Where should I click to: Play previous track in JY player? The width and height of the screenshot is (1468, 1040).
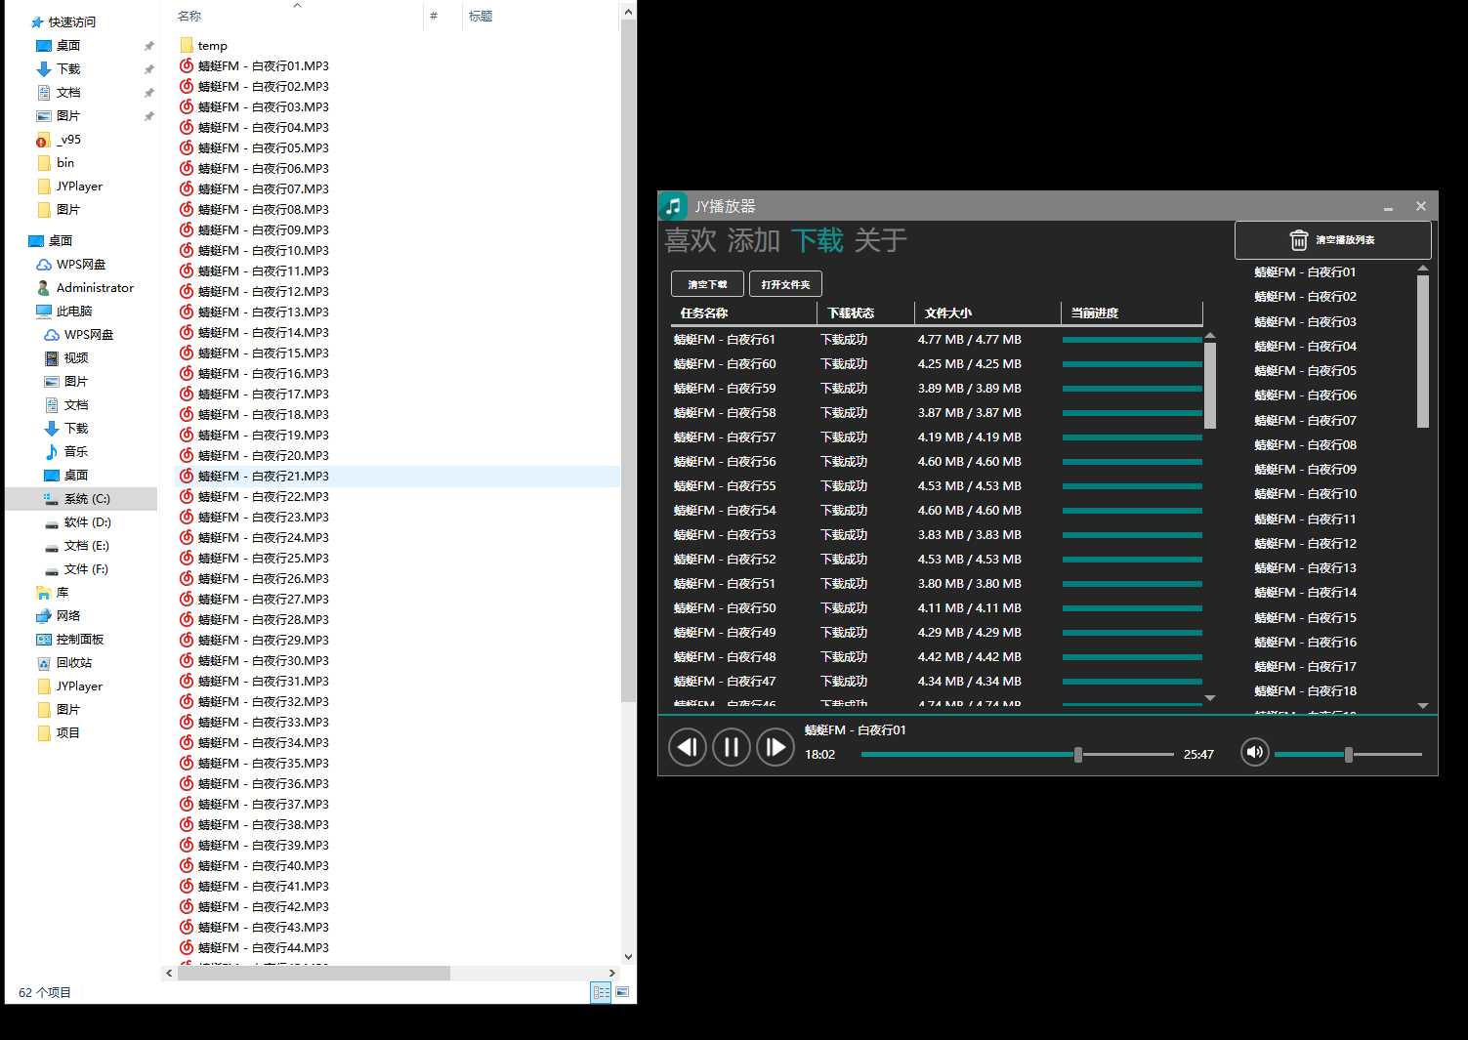tap(688, 748)
